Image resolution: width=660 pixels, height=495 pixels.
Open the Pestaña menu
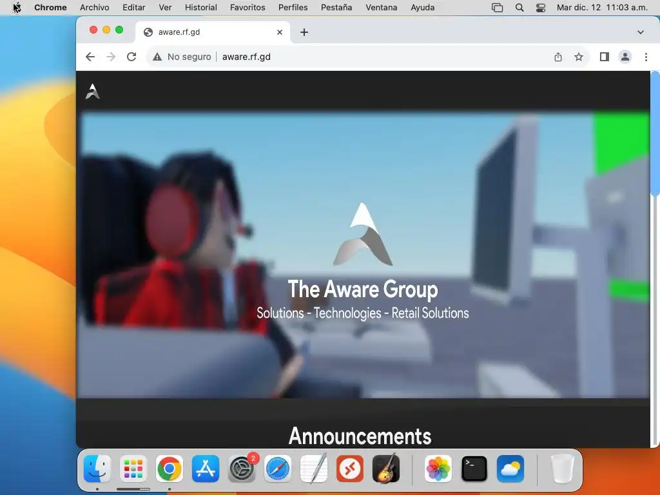click(336, 8)
